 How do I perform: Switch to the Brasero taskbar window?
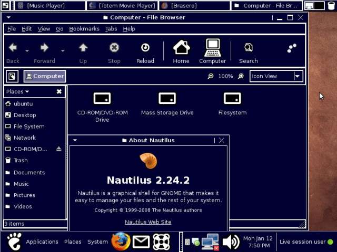coord(194,6)
